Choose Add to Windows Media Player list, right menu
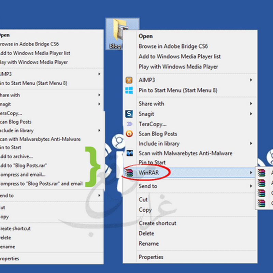The height and width of the screenshot is (273, 273). [x=180, y=56]
